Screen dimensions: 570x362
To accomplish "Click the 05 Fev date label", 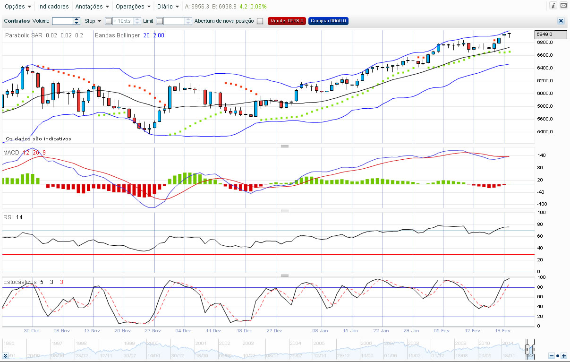I will click(x=442, y=331).
